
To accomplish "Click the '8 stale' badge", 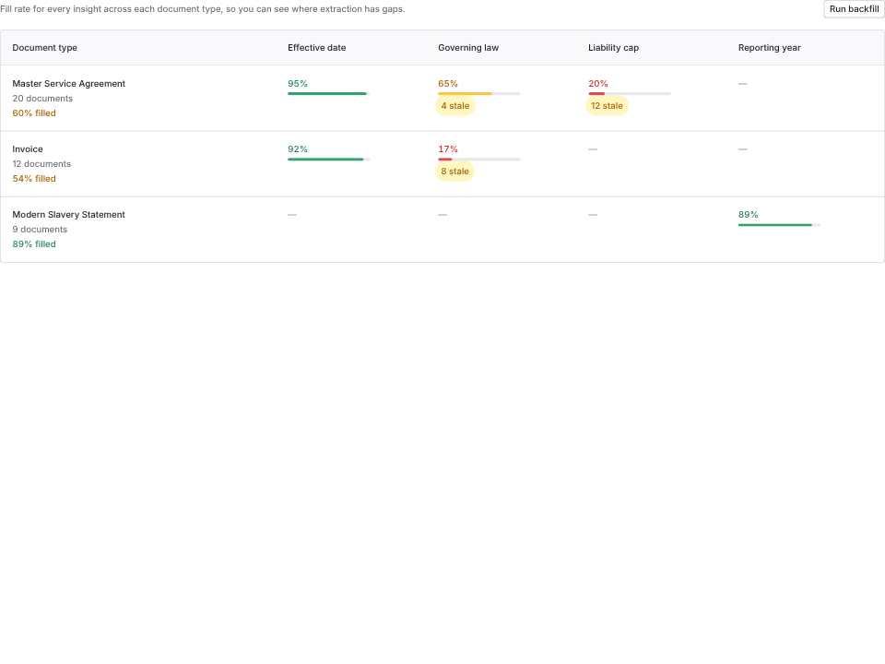I will pyautogui.click(x=454, y=172).
